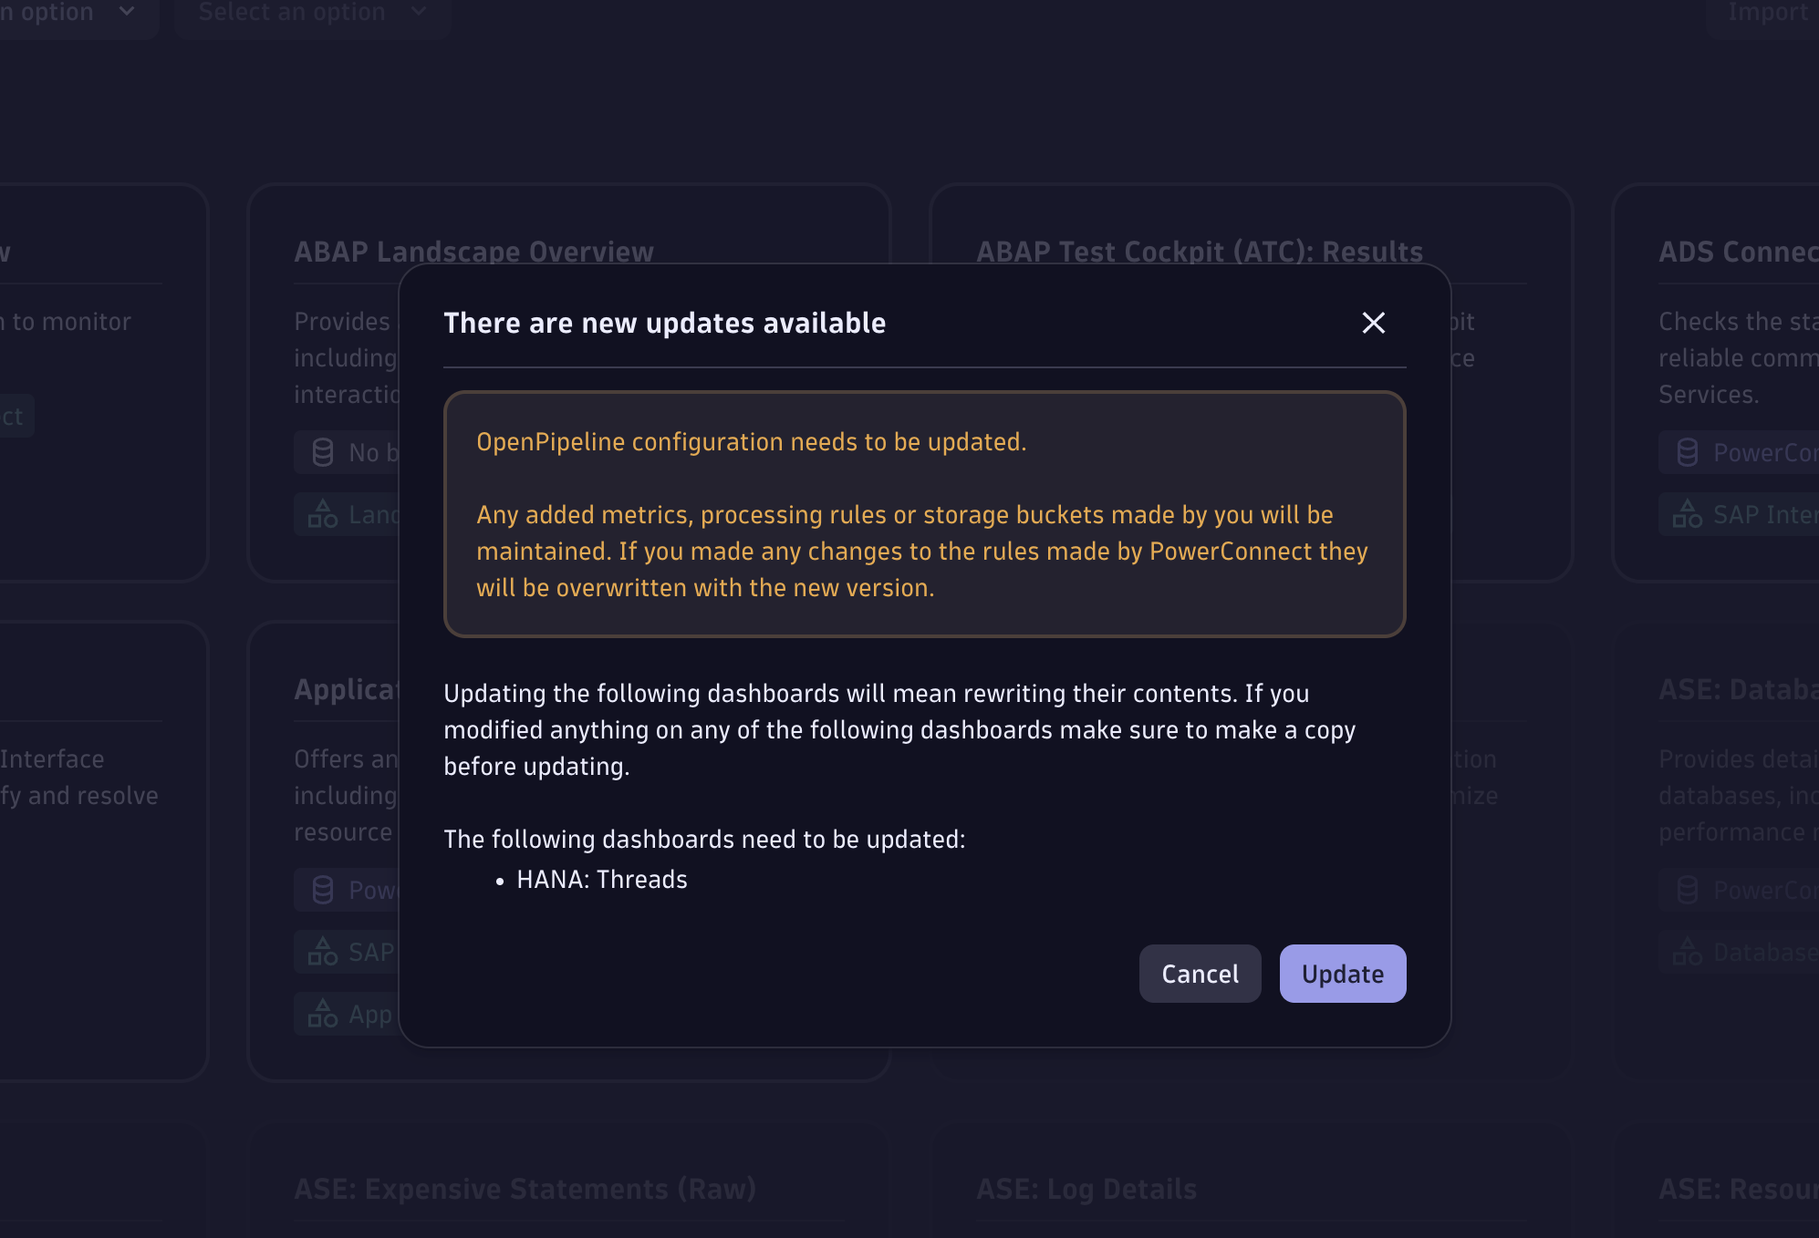Click the PowerConnect tag icon on ASE: Database card
1819x1238 pixels.
pos(1686,889)
